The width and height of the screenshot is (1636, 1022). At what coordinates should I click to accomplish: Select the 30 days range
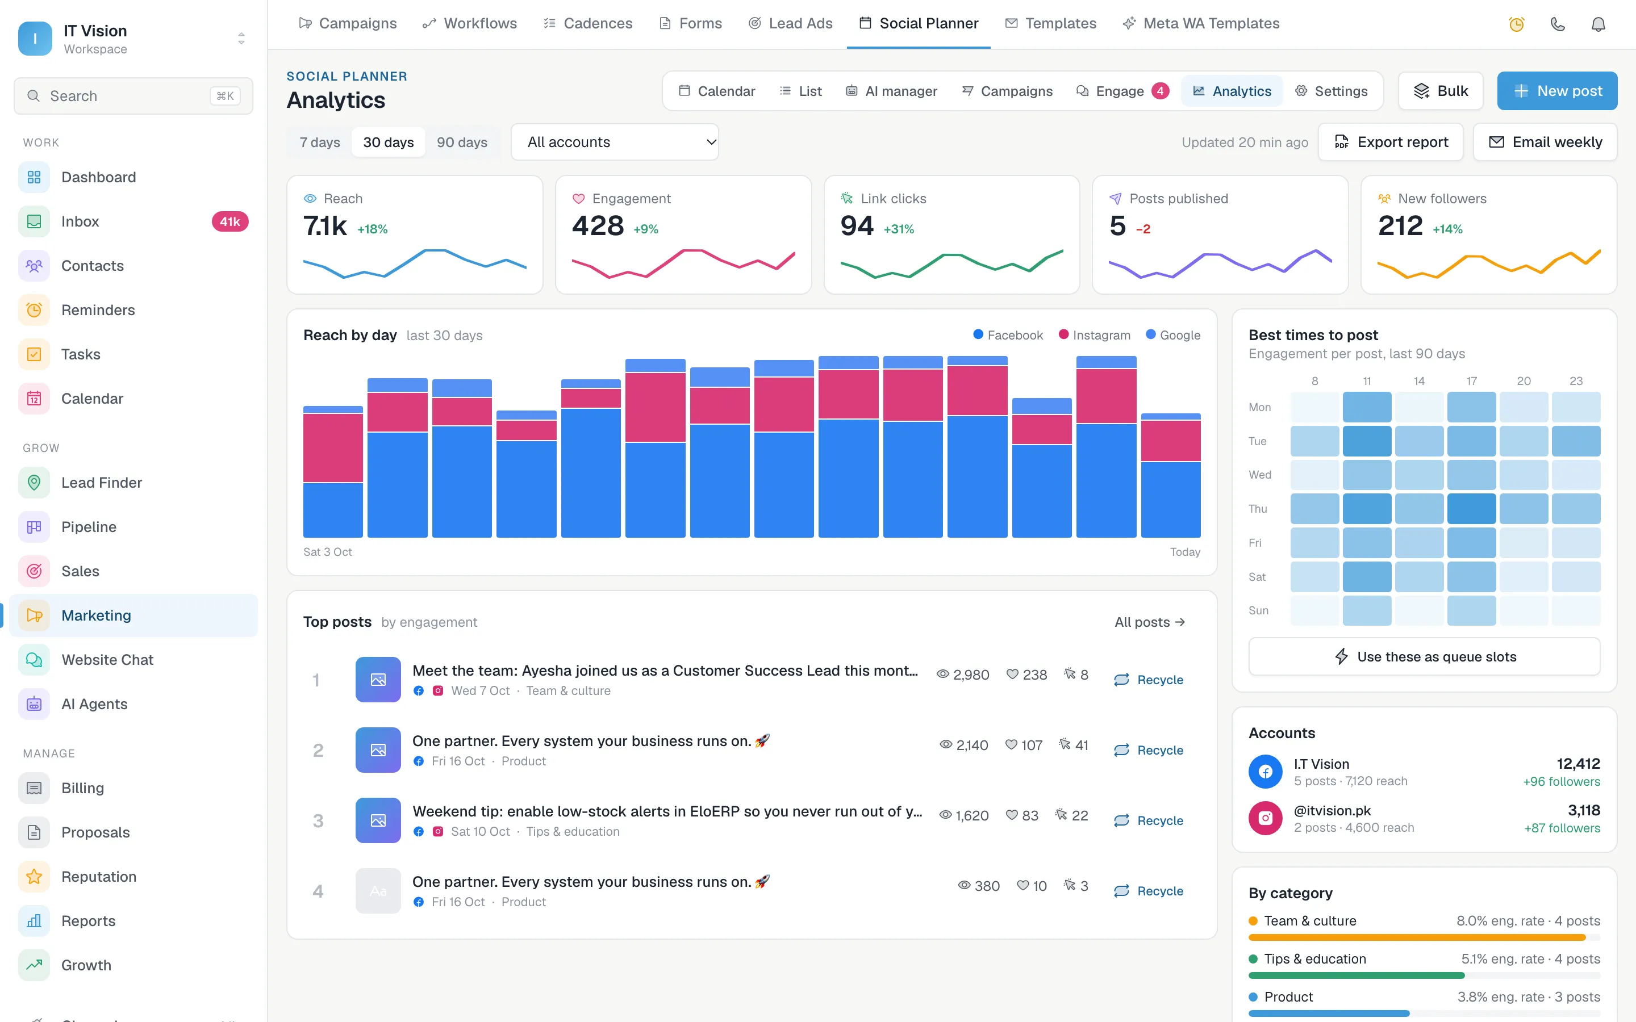click(x=388, y=142)
